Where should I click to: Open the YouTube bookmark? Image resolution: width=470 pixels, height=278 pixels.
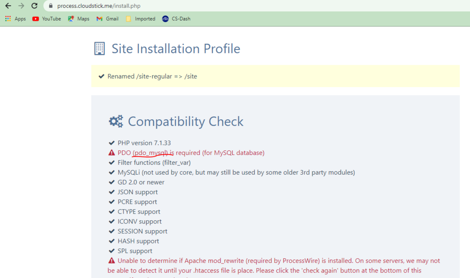tap(47, 19)
